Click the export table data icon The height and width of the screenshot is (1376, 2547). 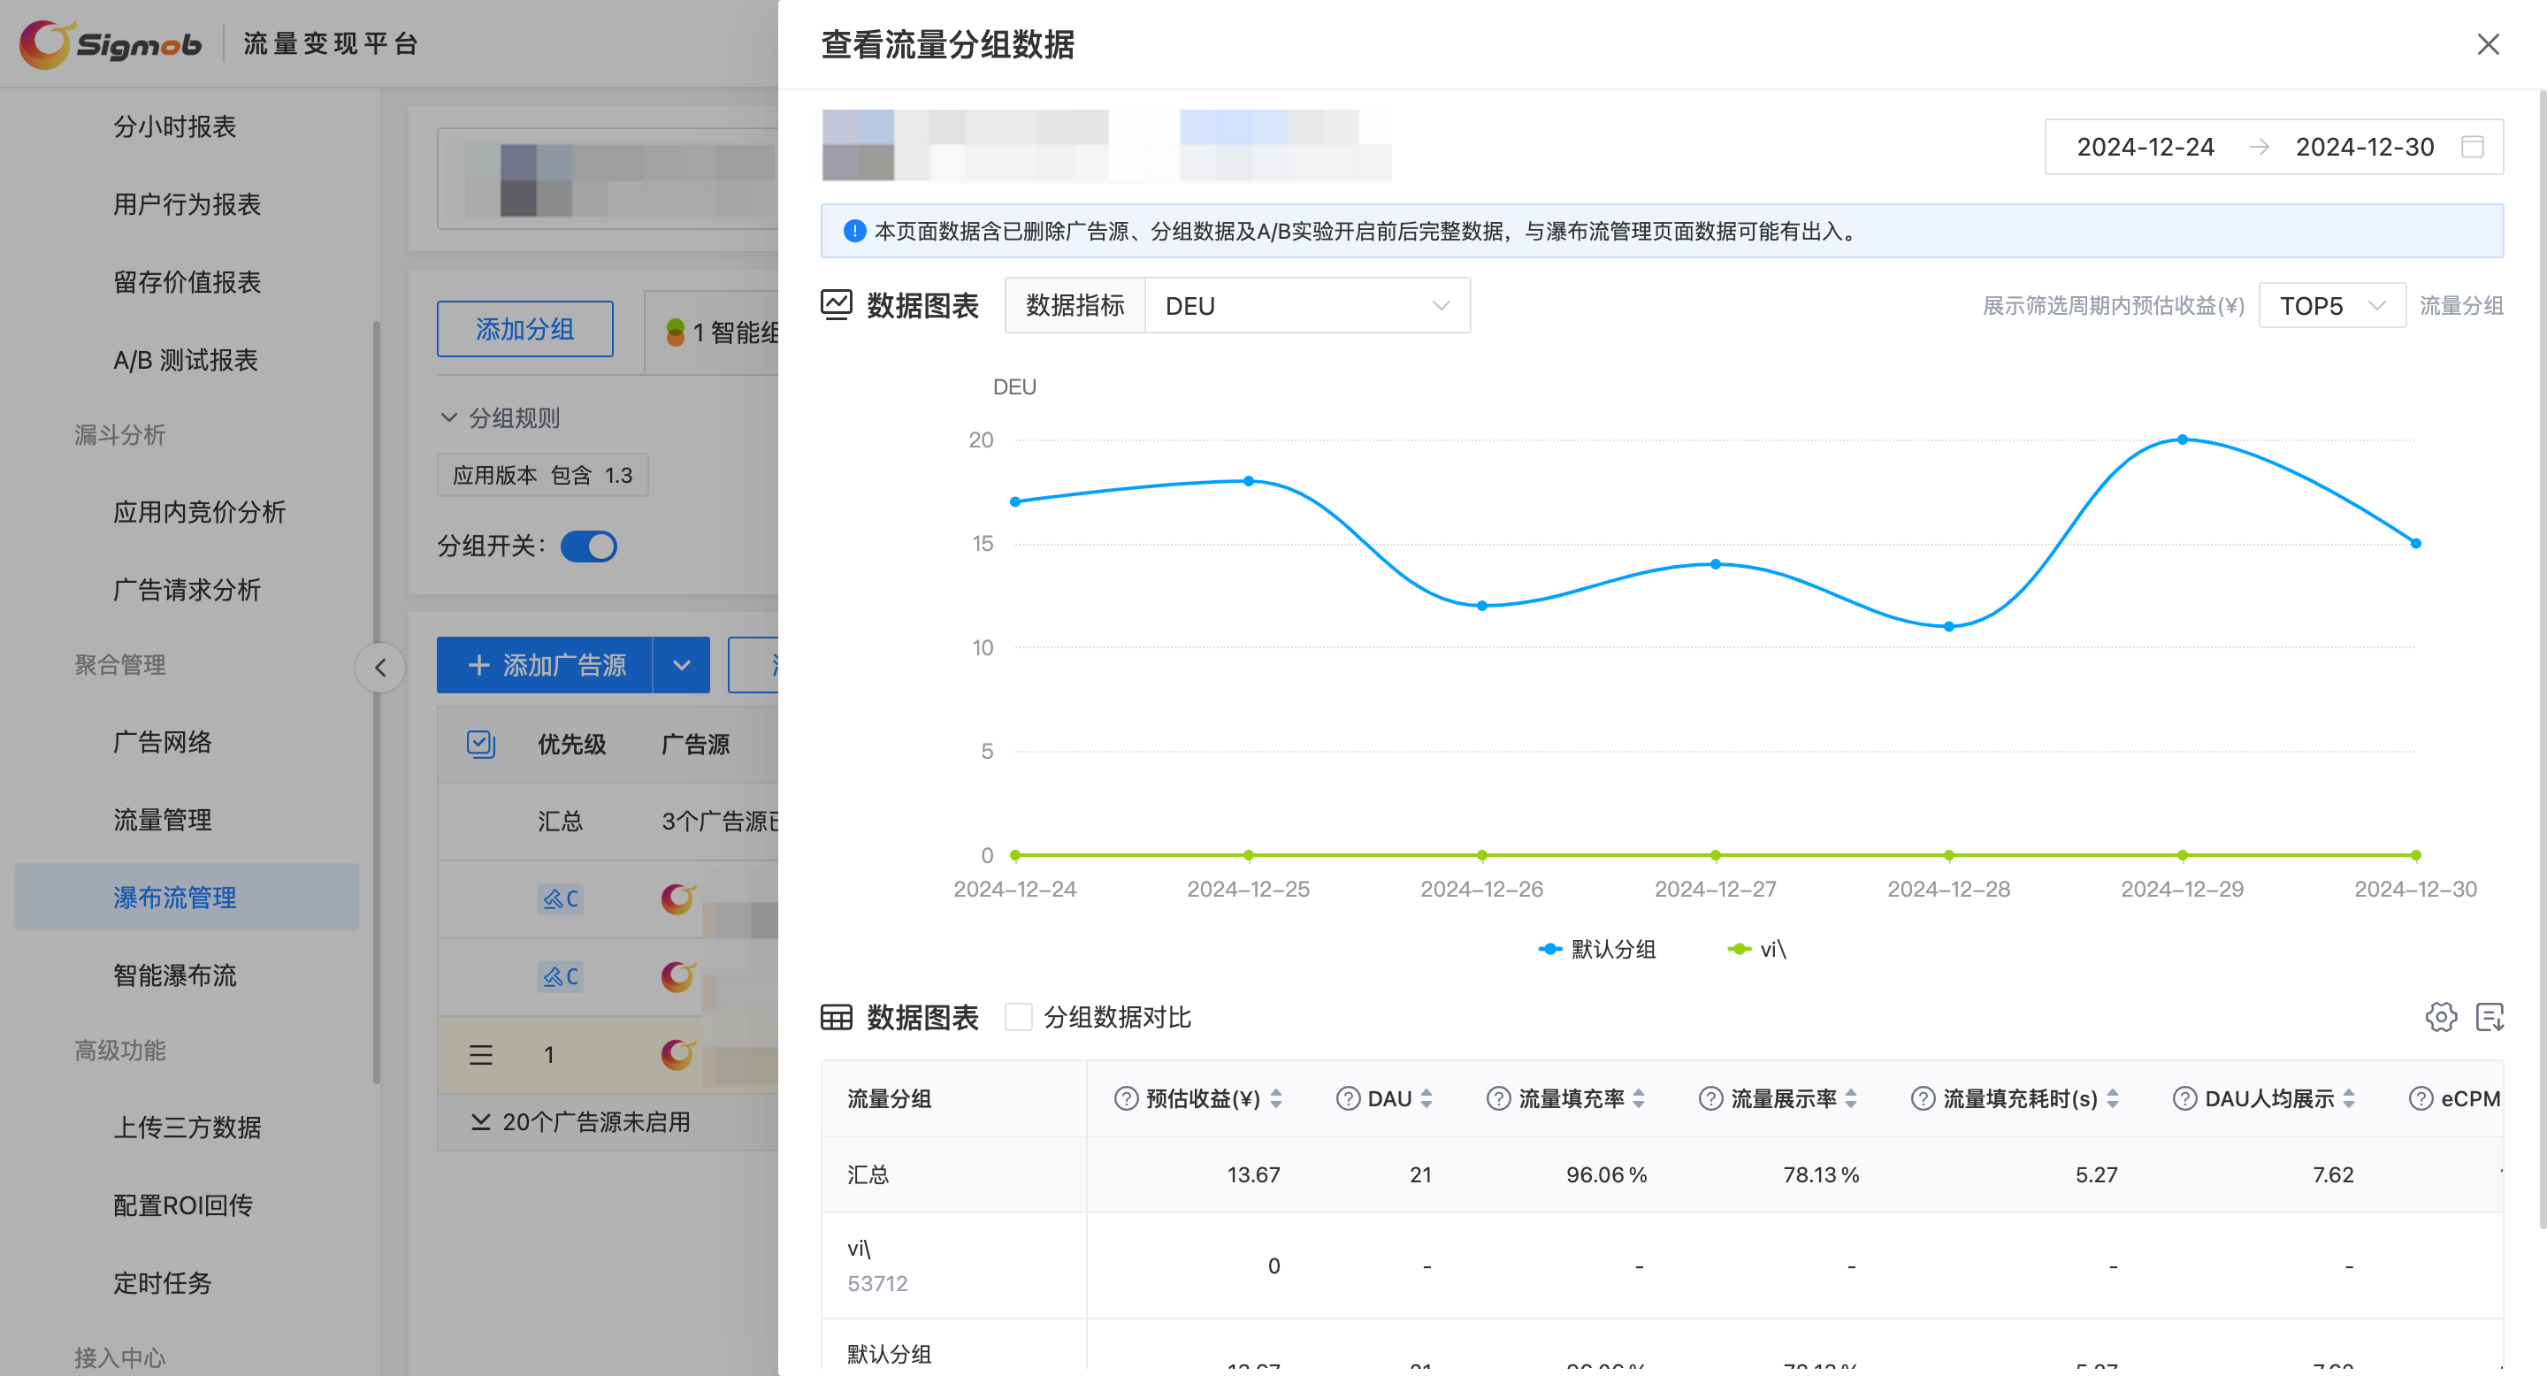[x=2489, y=1017]
